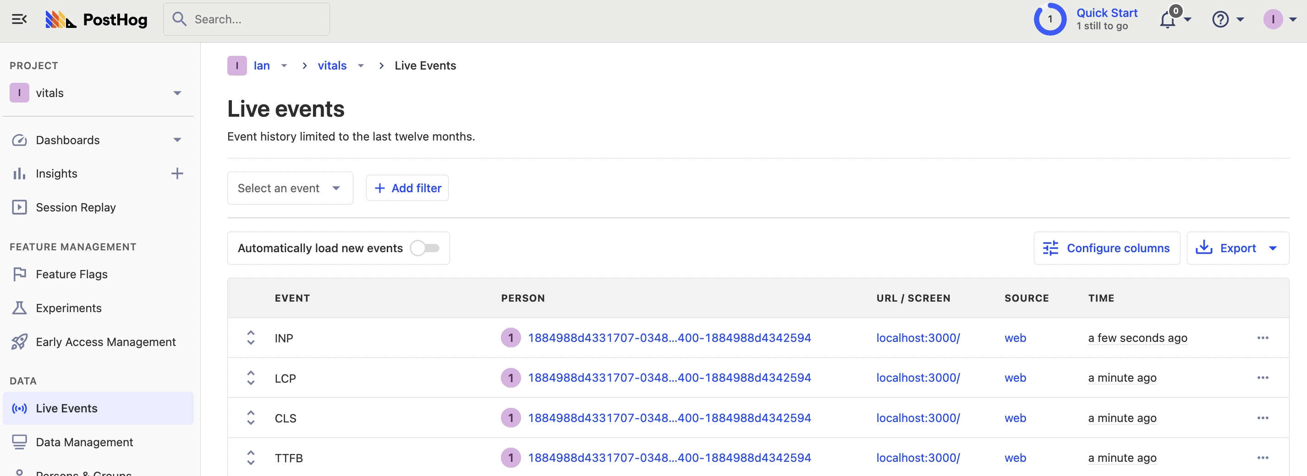
Task: Open localhost:3000 link on LCP row
Action: coord(918,378)
